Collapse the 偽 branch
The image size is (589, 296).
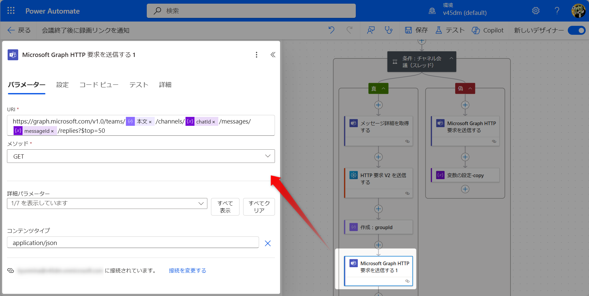click(x=470, y=88)
